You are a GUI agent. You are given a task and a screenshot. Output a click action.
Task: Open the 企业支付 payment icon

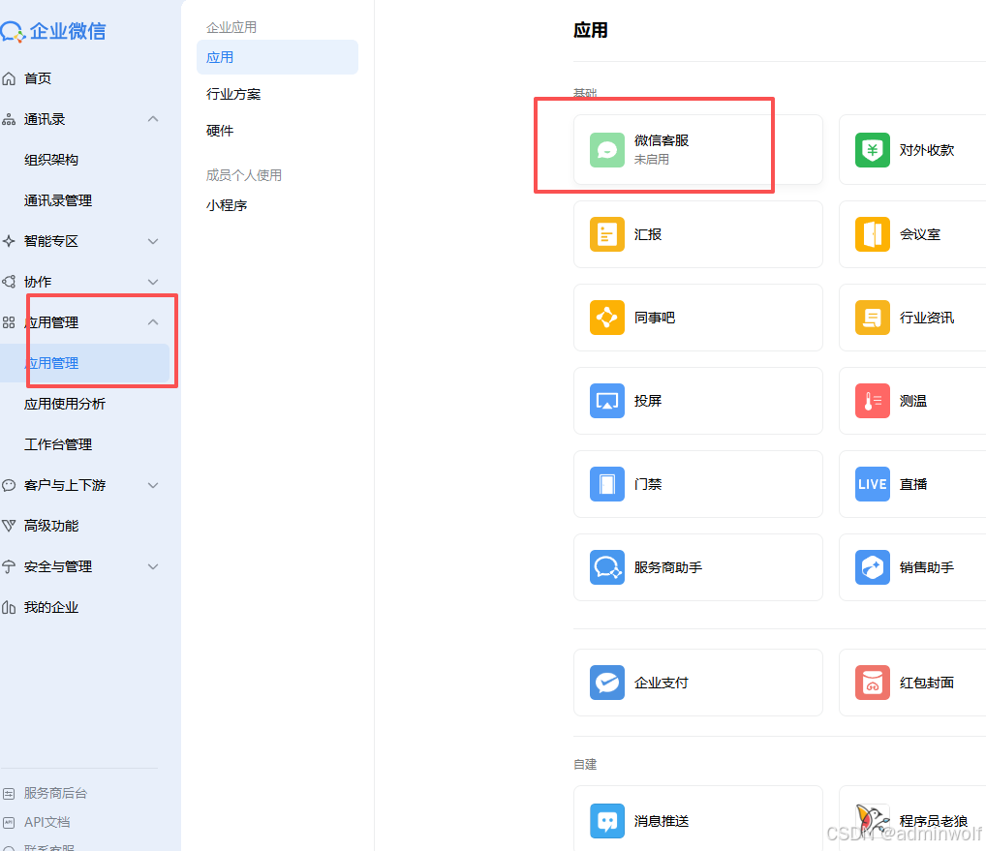click(607, 682)
